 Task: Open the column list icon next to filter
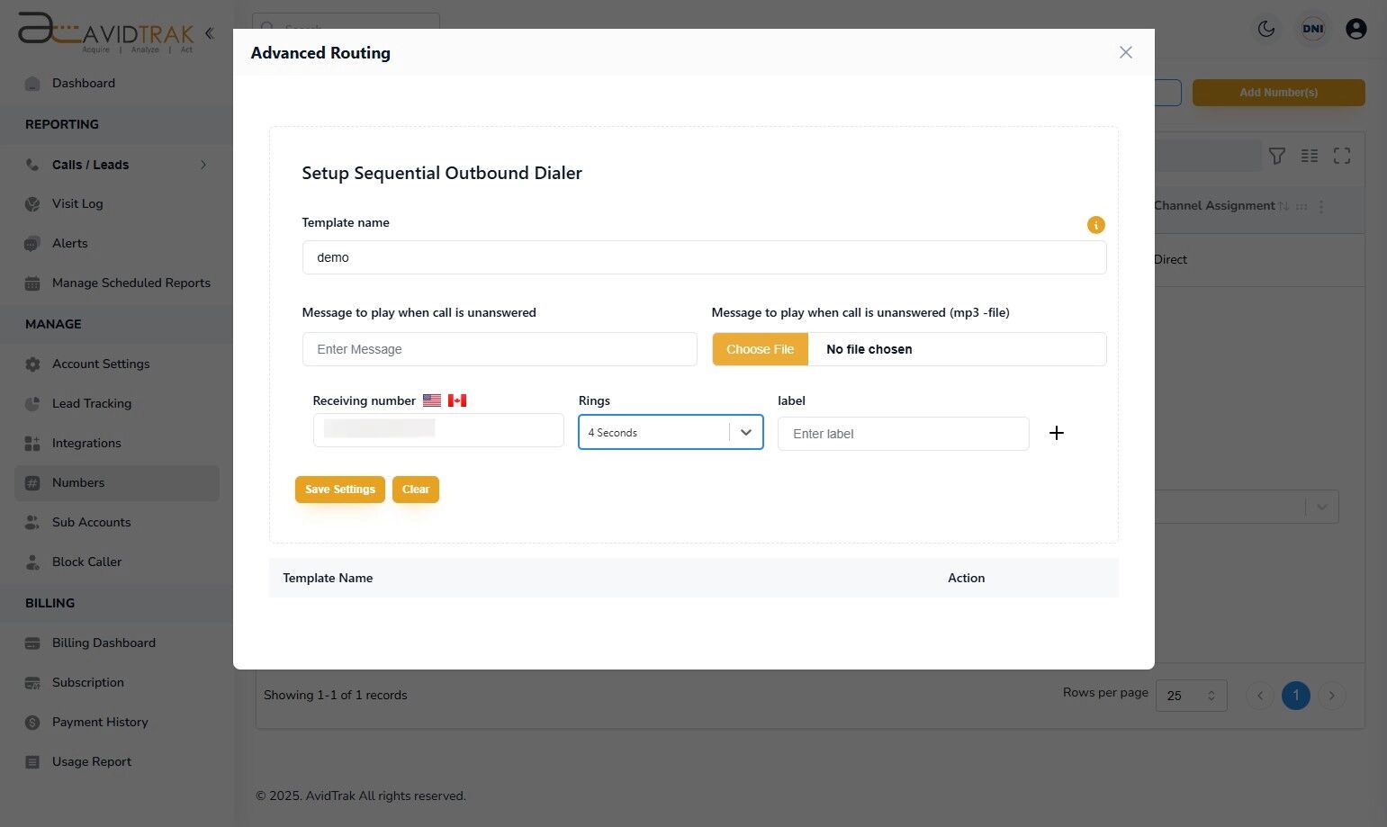[1310, 156]
